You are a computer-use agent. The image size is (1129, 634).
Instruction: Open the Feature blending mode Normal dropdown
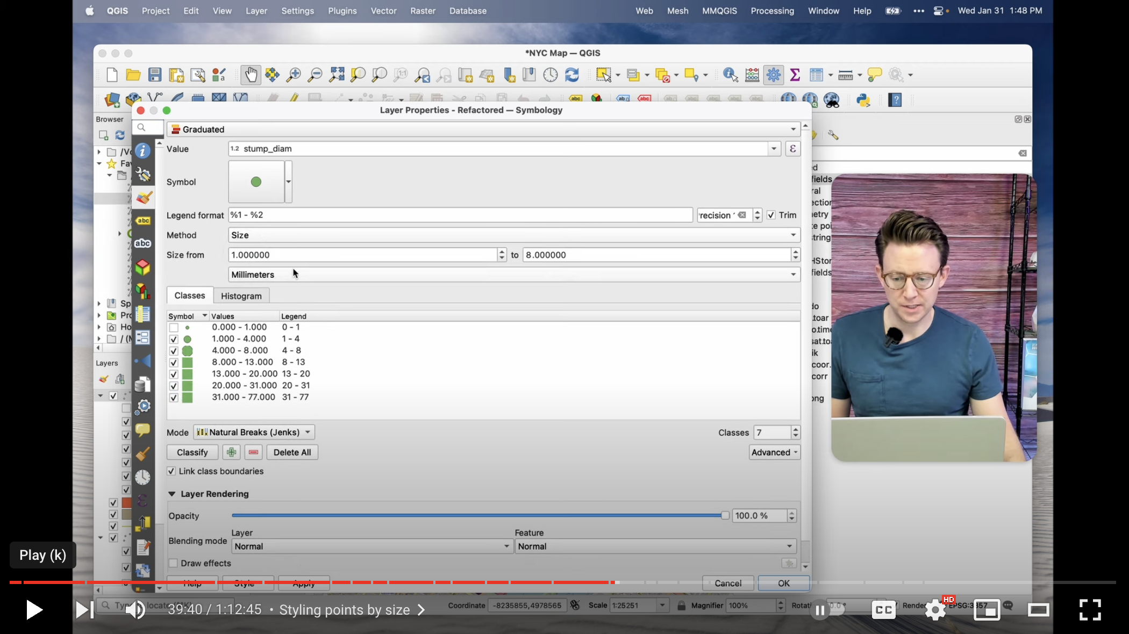(655, 546)
